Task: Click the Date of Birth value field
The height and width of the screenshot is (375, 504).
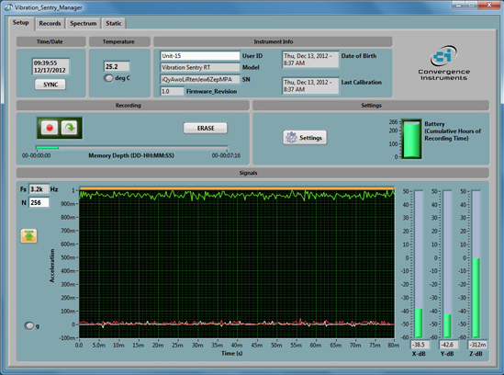Action: (310, 60)
